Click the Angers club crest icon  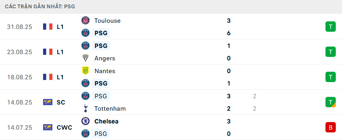[85, 58]
